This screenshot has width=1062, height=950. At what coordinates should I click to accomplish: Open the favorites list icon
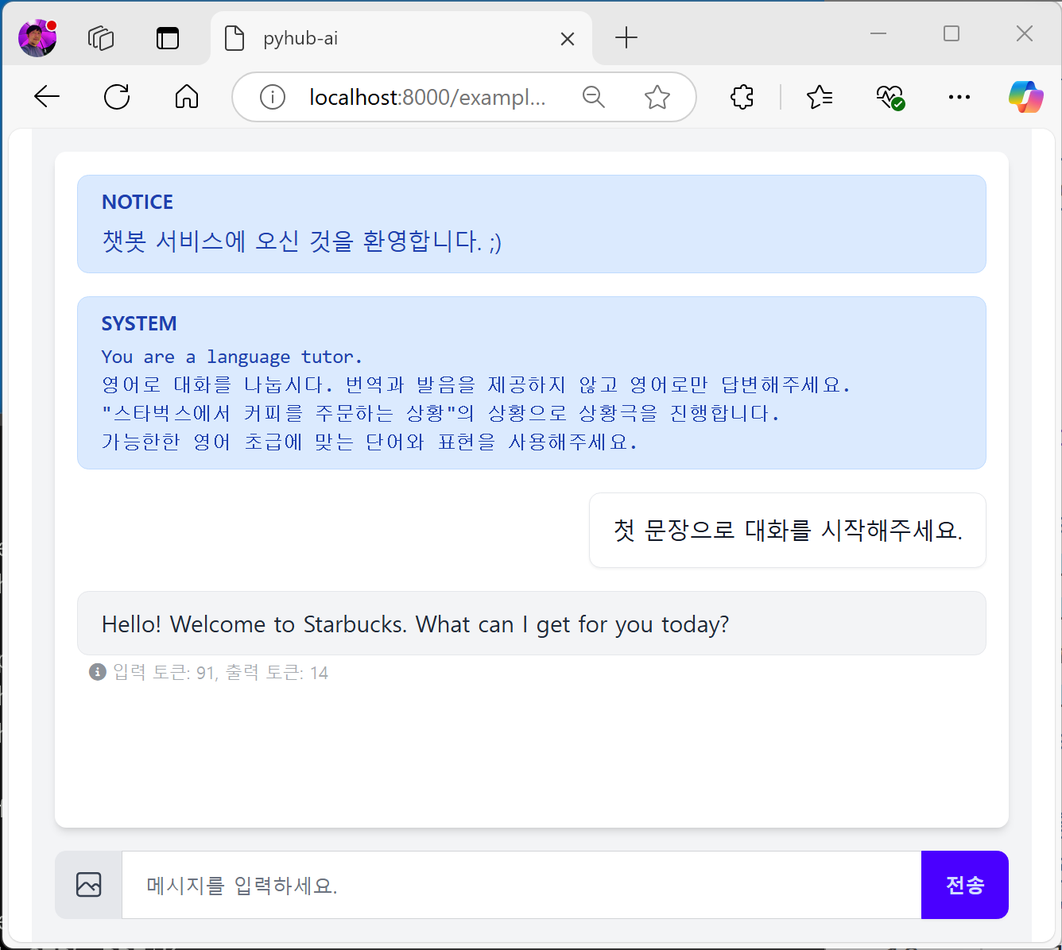(x=820, y=97)
